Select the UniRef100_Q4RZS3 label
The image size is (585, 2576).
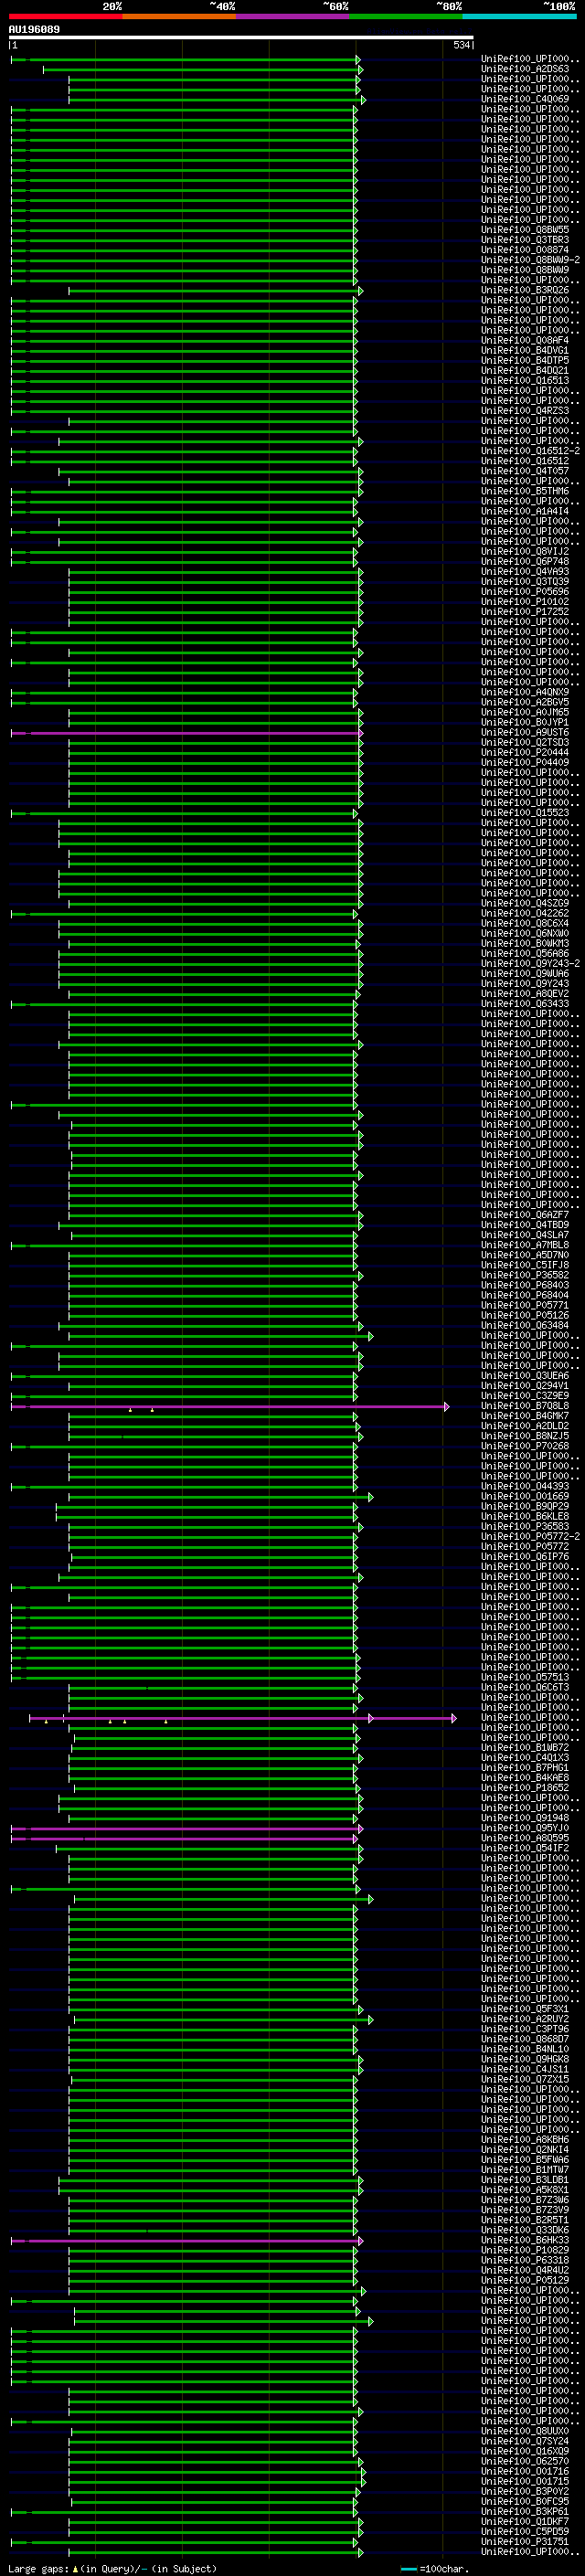point(525,411)
